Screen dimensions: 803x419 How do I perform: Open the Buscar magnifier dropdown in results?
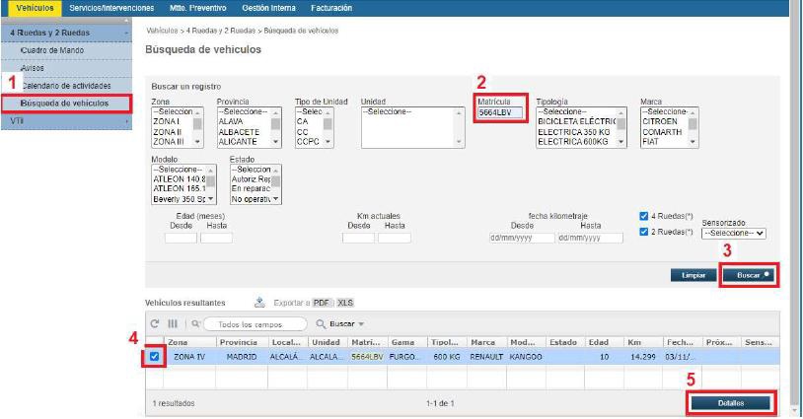[340, 323]
